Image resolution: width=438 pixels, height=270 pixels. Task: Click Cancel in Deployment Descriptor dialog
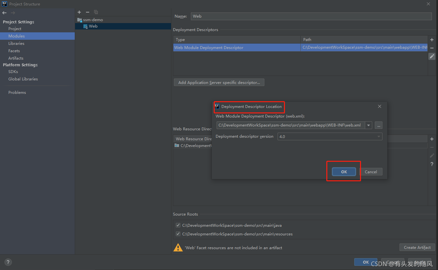pos(371,172)
